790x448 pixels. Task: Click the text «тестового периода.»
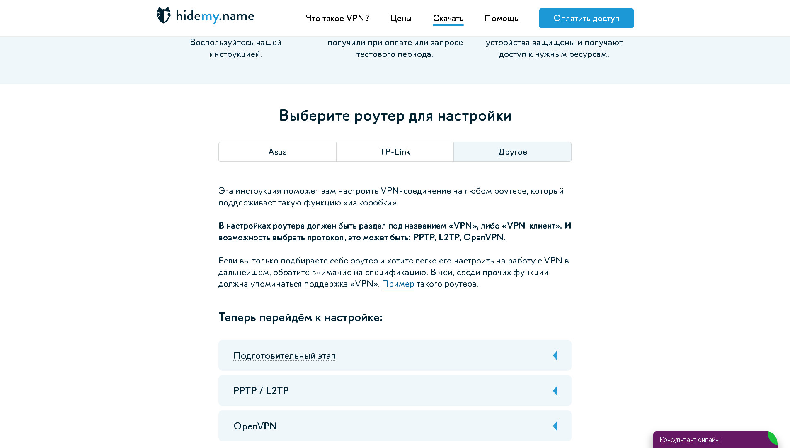pyautogui.click(x=395, y=54)
